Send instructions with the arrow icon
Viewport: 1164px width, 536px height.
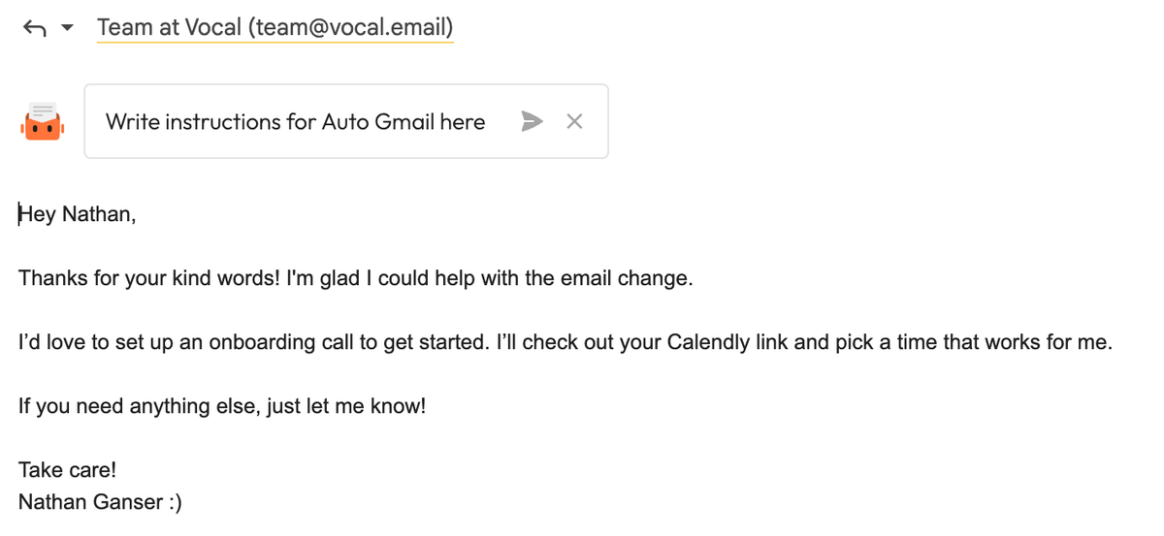click(x=532, y=121)
